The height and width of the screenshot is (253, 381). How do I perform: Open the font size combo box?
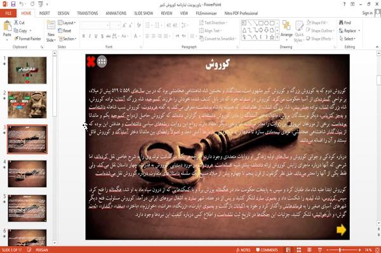coord(115,25)
